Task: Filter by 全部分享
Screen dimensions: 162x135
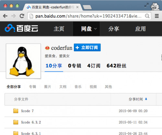Action: click(x=14, y=87)
